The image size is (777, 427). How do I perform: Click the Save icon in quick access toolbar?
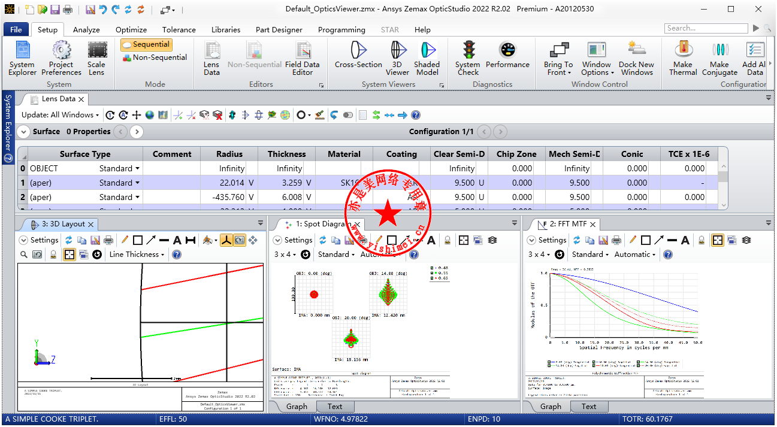(55, 10)
